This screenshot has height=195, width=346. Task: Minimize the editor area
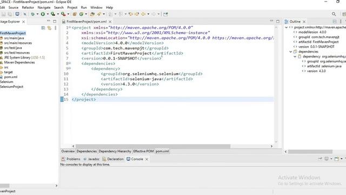pyautogui.click(x=271, y=21)
